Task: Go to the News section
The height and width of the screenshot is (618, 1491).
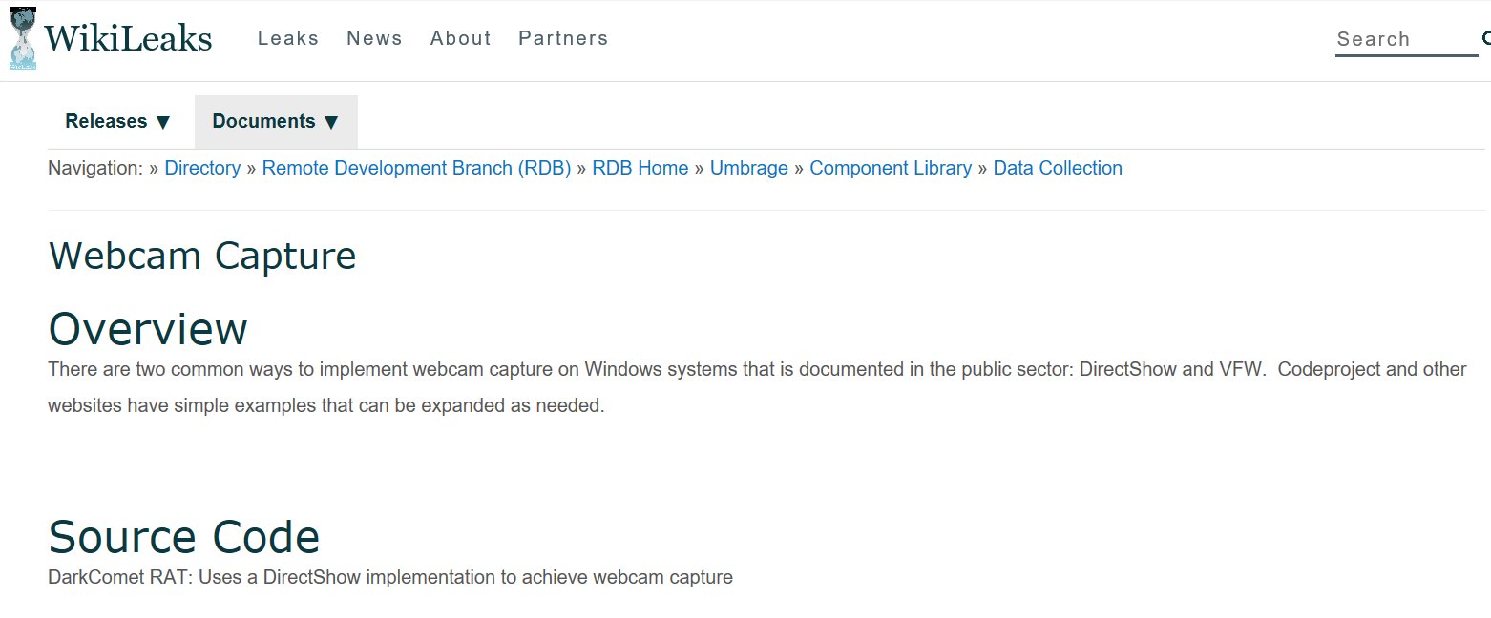Action: point(374,39)
